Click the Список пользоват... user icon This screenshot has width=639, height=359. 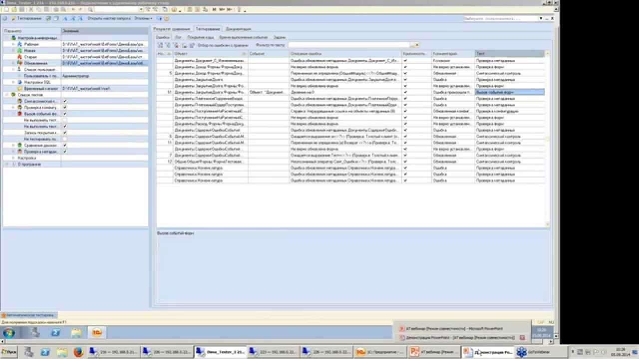tap(19, 69)
